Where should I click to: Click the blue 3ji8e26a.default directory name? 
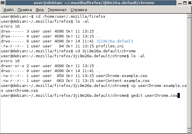pyautogui.click(x=114, y=41)
